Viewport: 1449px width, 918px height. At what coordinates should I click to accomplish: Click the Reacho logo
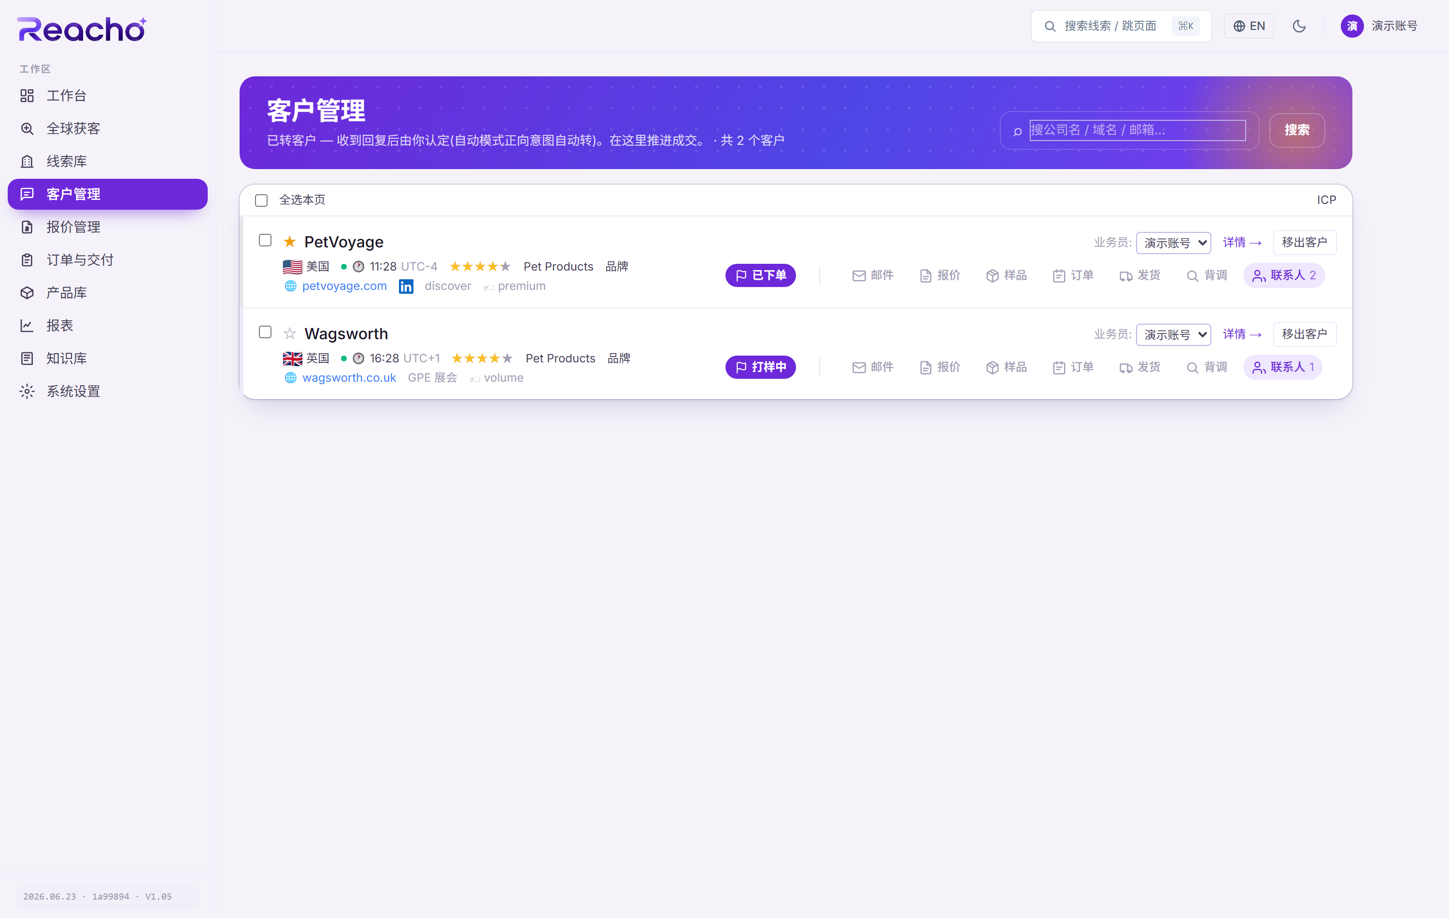(x=83, y=29)
